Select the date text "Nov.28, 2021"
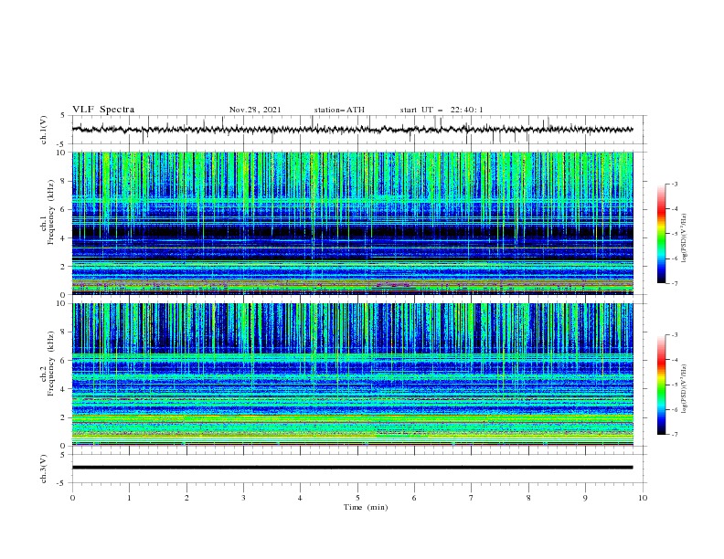Viewport: 724px width, 559px height. pos(255,110)
